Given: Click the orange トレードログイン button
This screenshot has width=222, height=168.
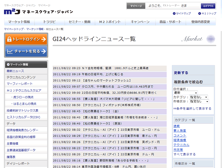Looking at the screenshot, I should [26, 39].
